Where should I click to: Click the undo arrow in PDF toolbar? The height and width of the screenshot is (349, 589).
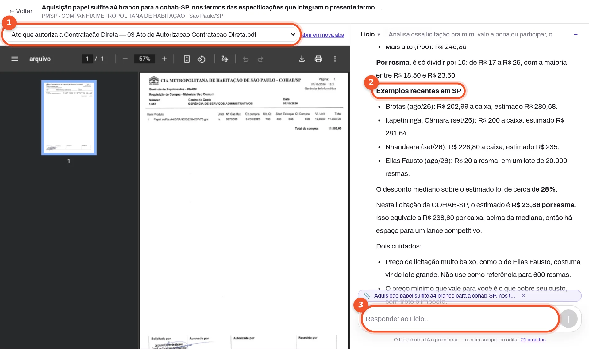tap(246, 59)
